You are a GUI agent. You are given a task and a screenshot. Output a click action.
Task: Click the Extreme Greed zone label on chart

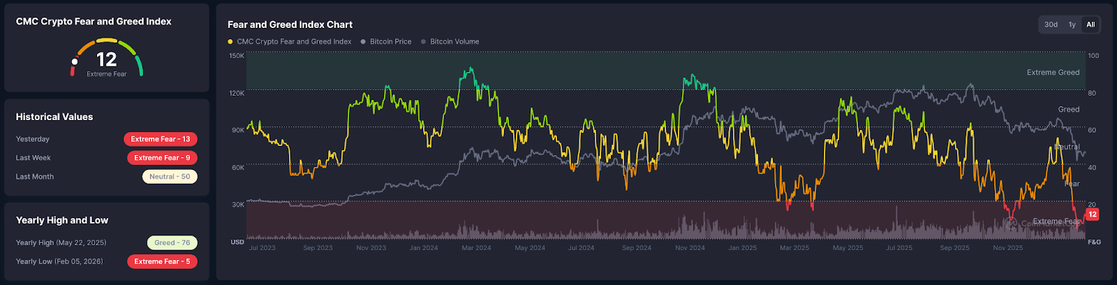pos(1053,73)
